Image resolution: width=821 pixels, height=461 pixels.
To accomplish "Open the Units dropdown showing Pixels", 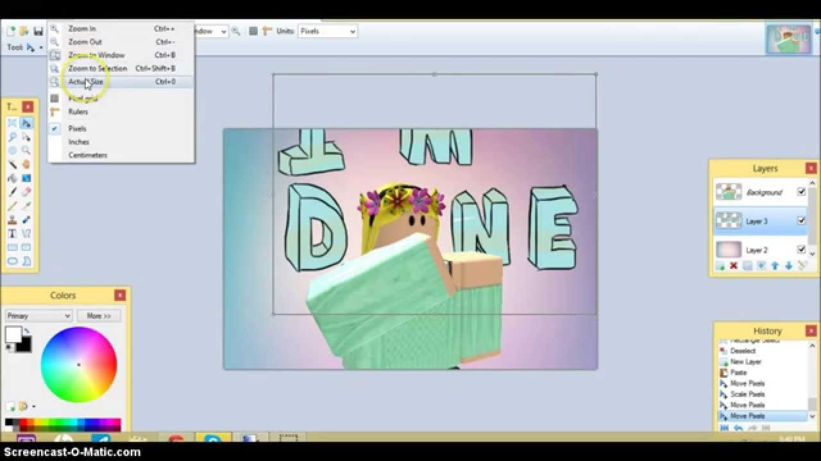I will [327, 31].
